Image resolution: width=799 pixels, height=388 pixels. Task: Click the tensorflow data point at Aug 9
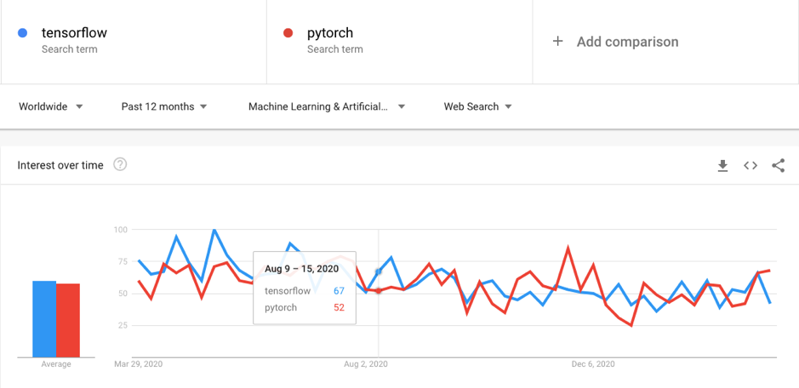click(x=379, y=271)
